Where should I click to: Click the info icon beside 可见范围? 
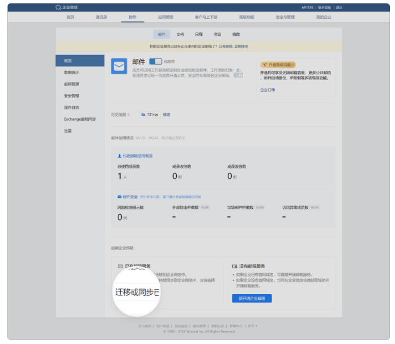click(x=129, y=114)
